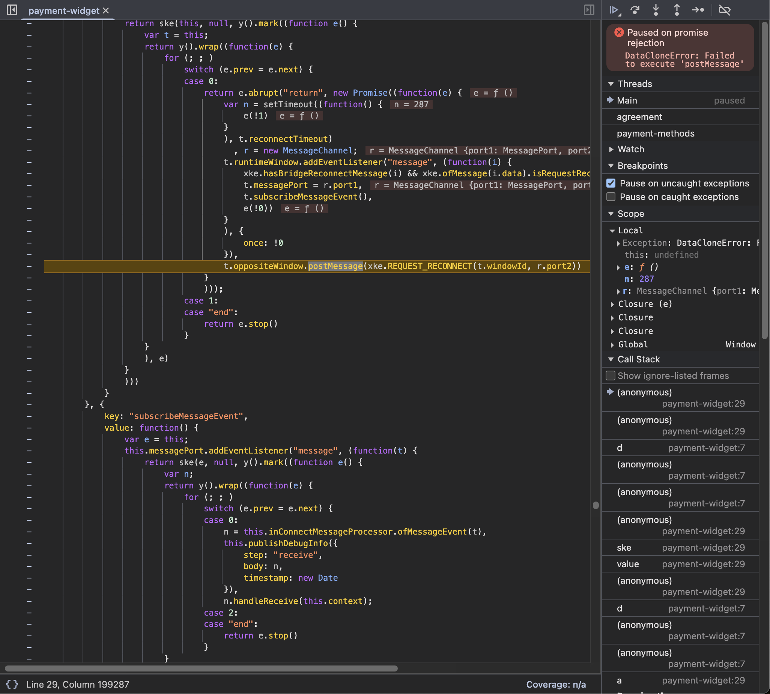Collapse the Call Stack section
The width and height of the screenshot is (770, 694).
(611, 359)
